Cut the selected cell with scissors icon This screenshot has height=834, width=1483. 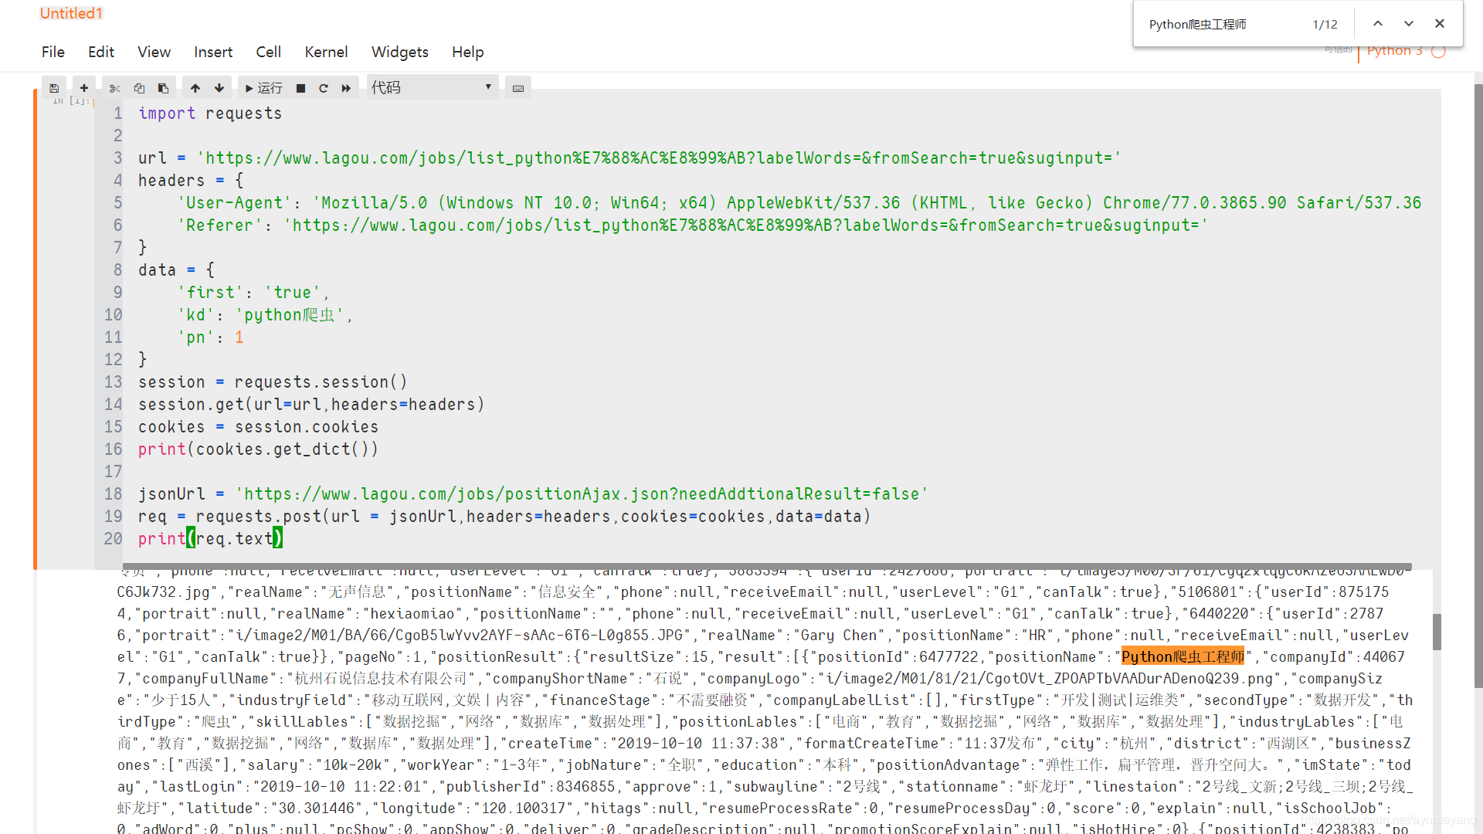click(x=115, y=88)
